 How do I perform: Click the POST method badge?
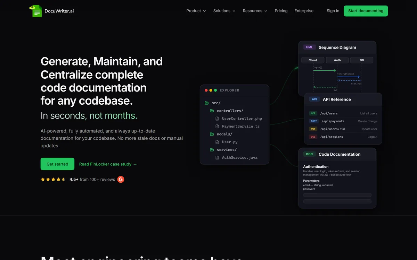[x=314, y=121]
